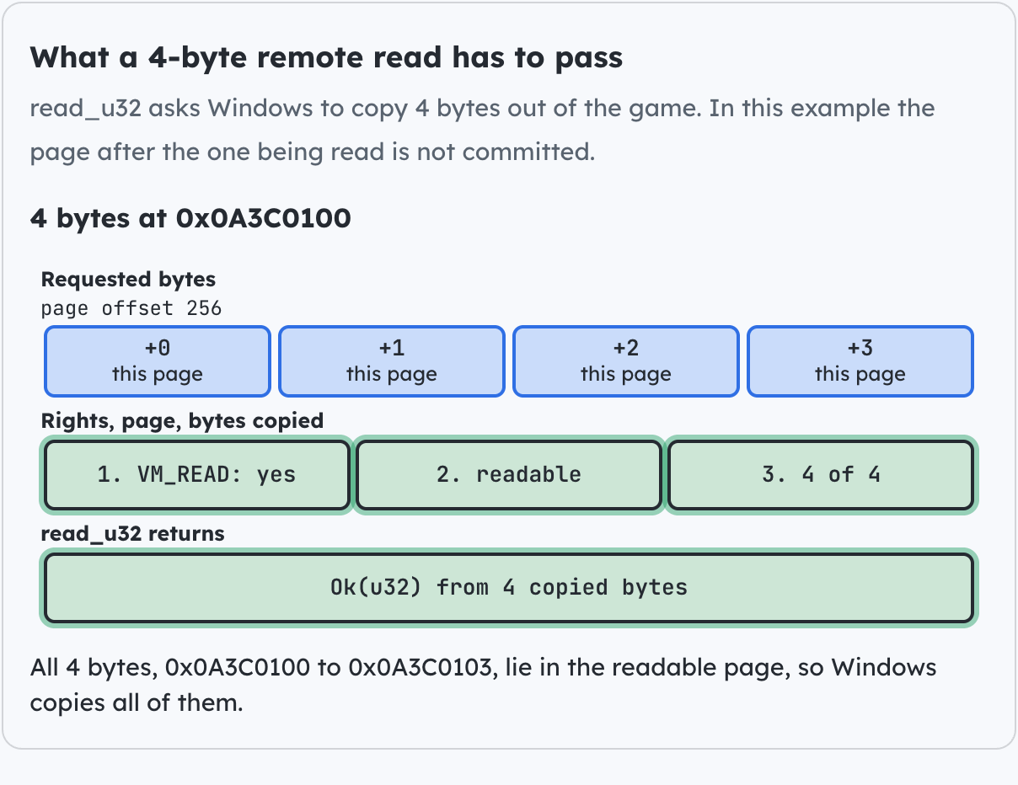Click the '3. 4 of 4' step box
Screen dimensions: 1018x785
click(x=821, y=474)
